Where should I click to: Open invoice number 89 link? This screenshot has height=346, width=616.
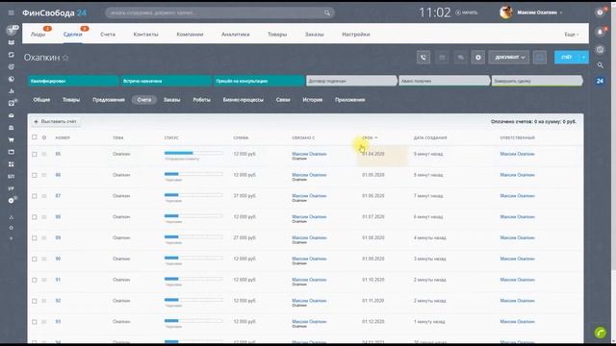58,237
